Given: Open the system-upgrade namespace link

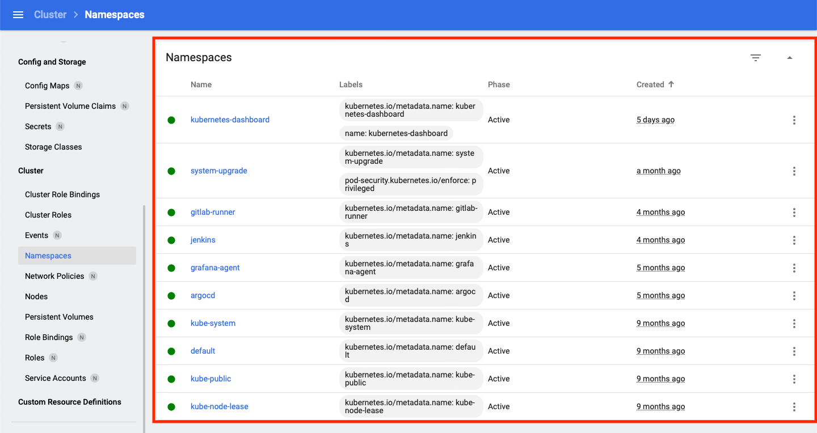Looking at the screenshot, I should (219, 171).
